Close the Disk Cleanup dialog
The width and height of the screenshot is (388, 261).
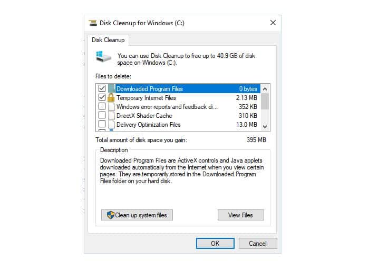[273, 23]
